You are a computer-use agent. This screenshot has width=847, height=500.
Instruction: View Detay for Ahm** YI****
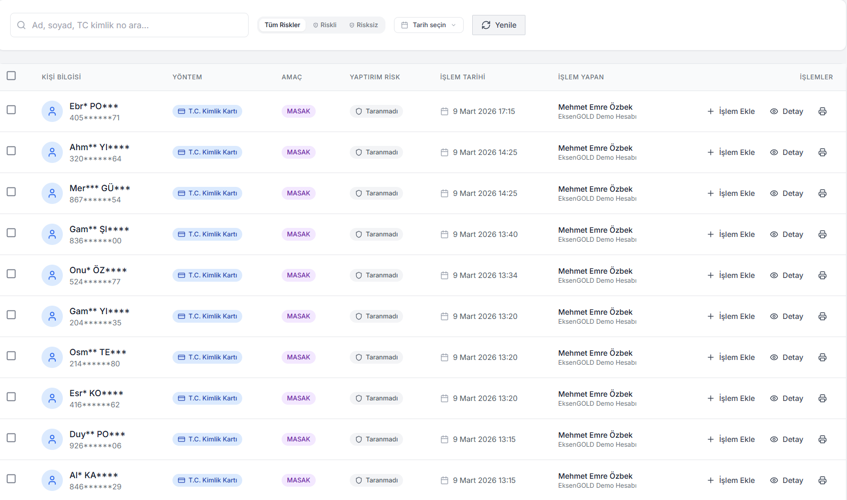pos(786,152)
